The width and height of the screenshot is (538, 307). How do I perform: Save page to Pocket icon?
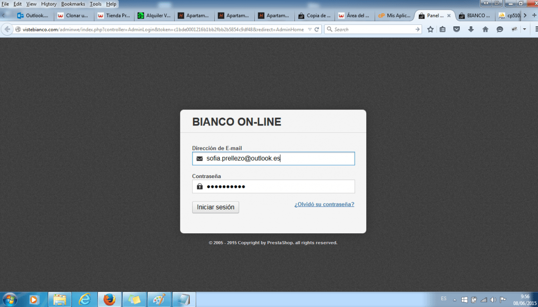[x=456, y=29]
